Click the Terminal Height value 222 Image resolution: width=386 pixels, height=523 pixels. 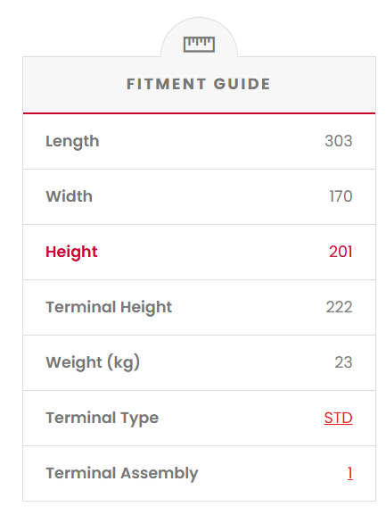pyautogui.click(x=339, y=307)
